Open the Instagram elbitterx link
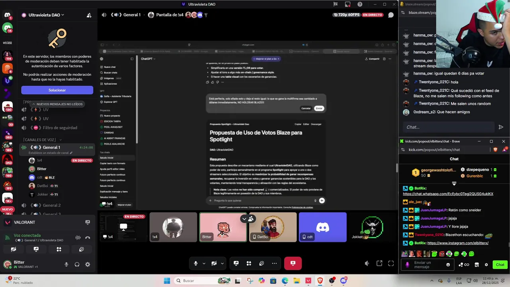This screenshot has width=510, height=287. coord(457,243)
